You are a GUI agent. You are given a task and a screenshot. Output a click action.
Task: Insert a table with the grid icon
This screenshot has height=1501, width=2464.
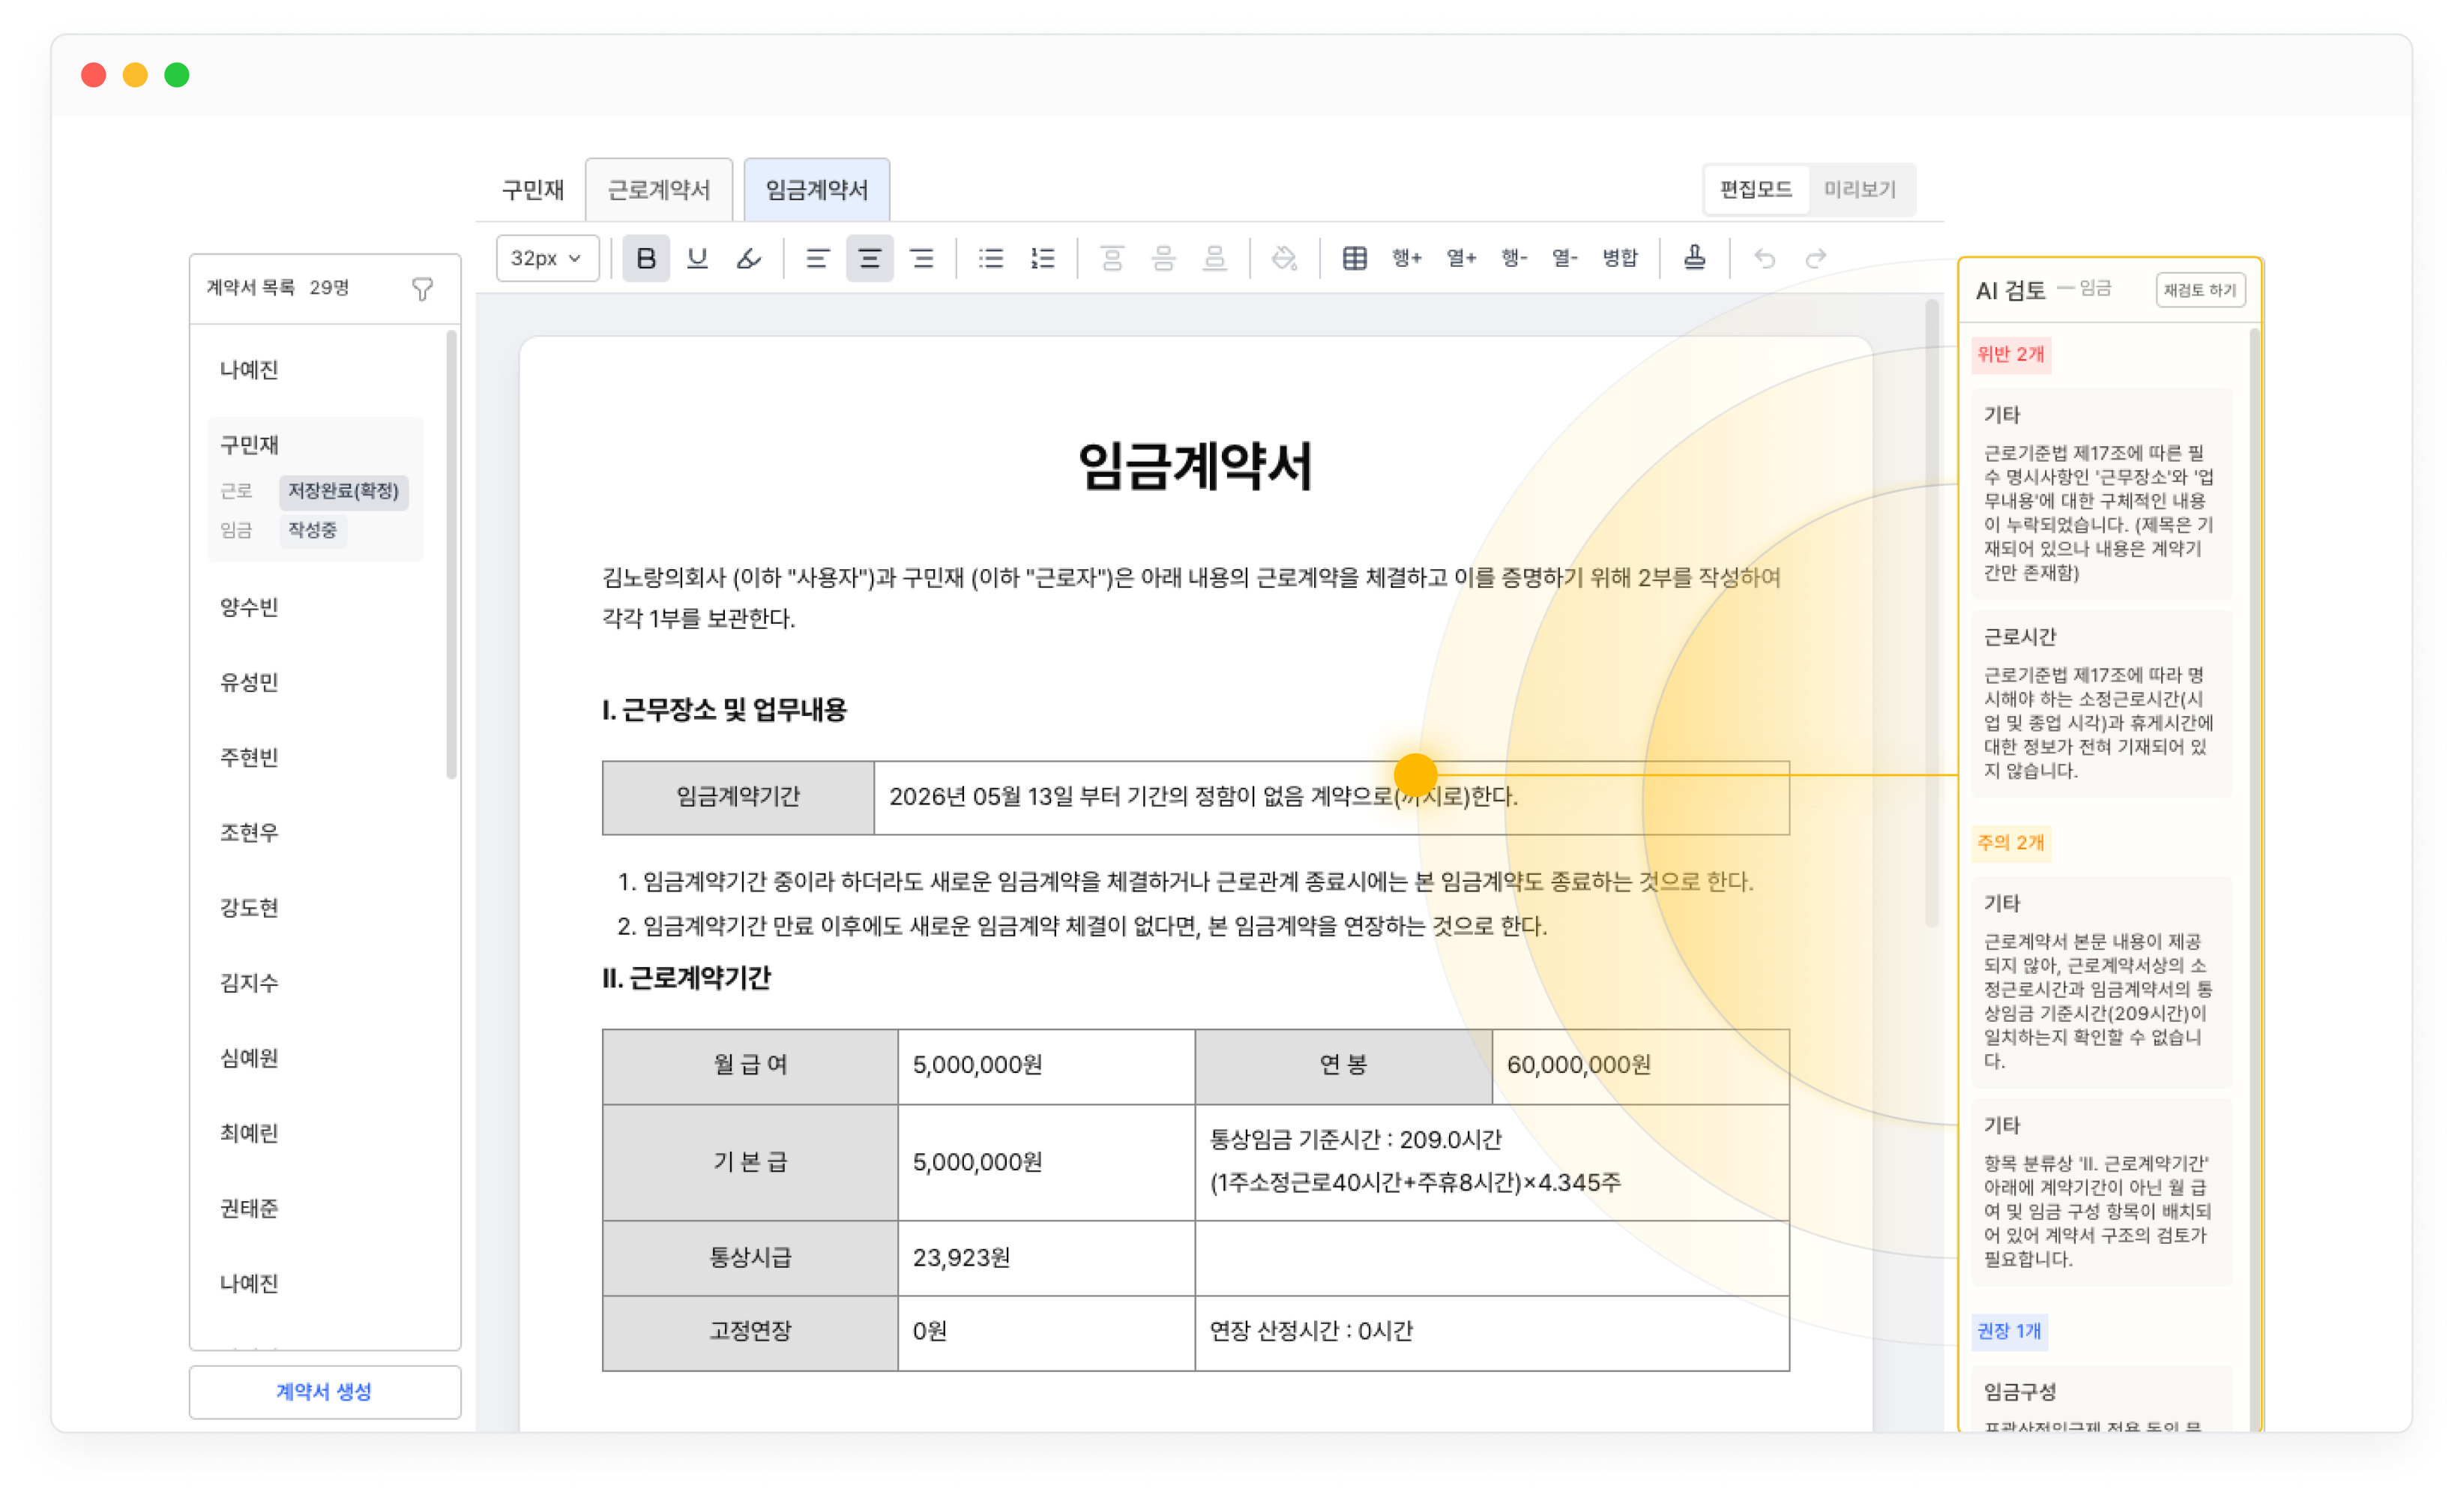pos(1354,259)
